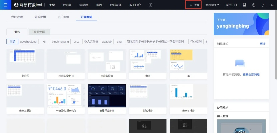Select the guozhaotong filter tag
277x133 pixels.
28,42
